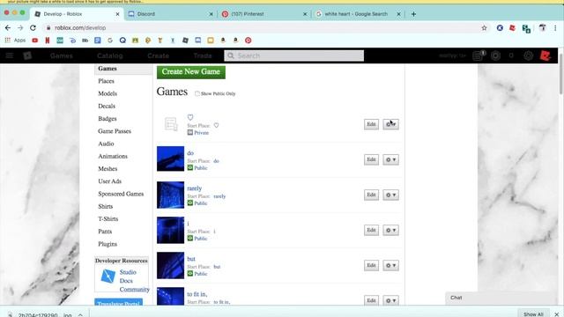Switch to the Pinterest tab
The height and width of the screenshot is (317, 564).
pos(264,14)
